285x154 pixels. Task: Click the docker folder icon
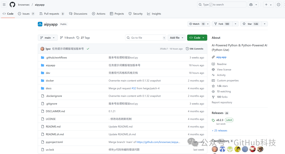(42, 81)
